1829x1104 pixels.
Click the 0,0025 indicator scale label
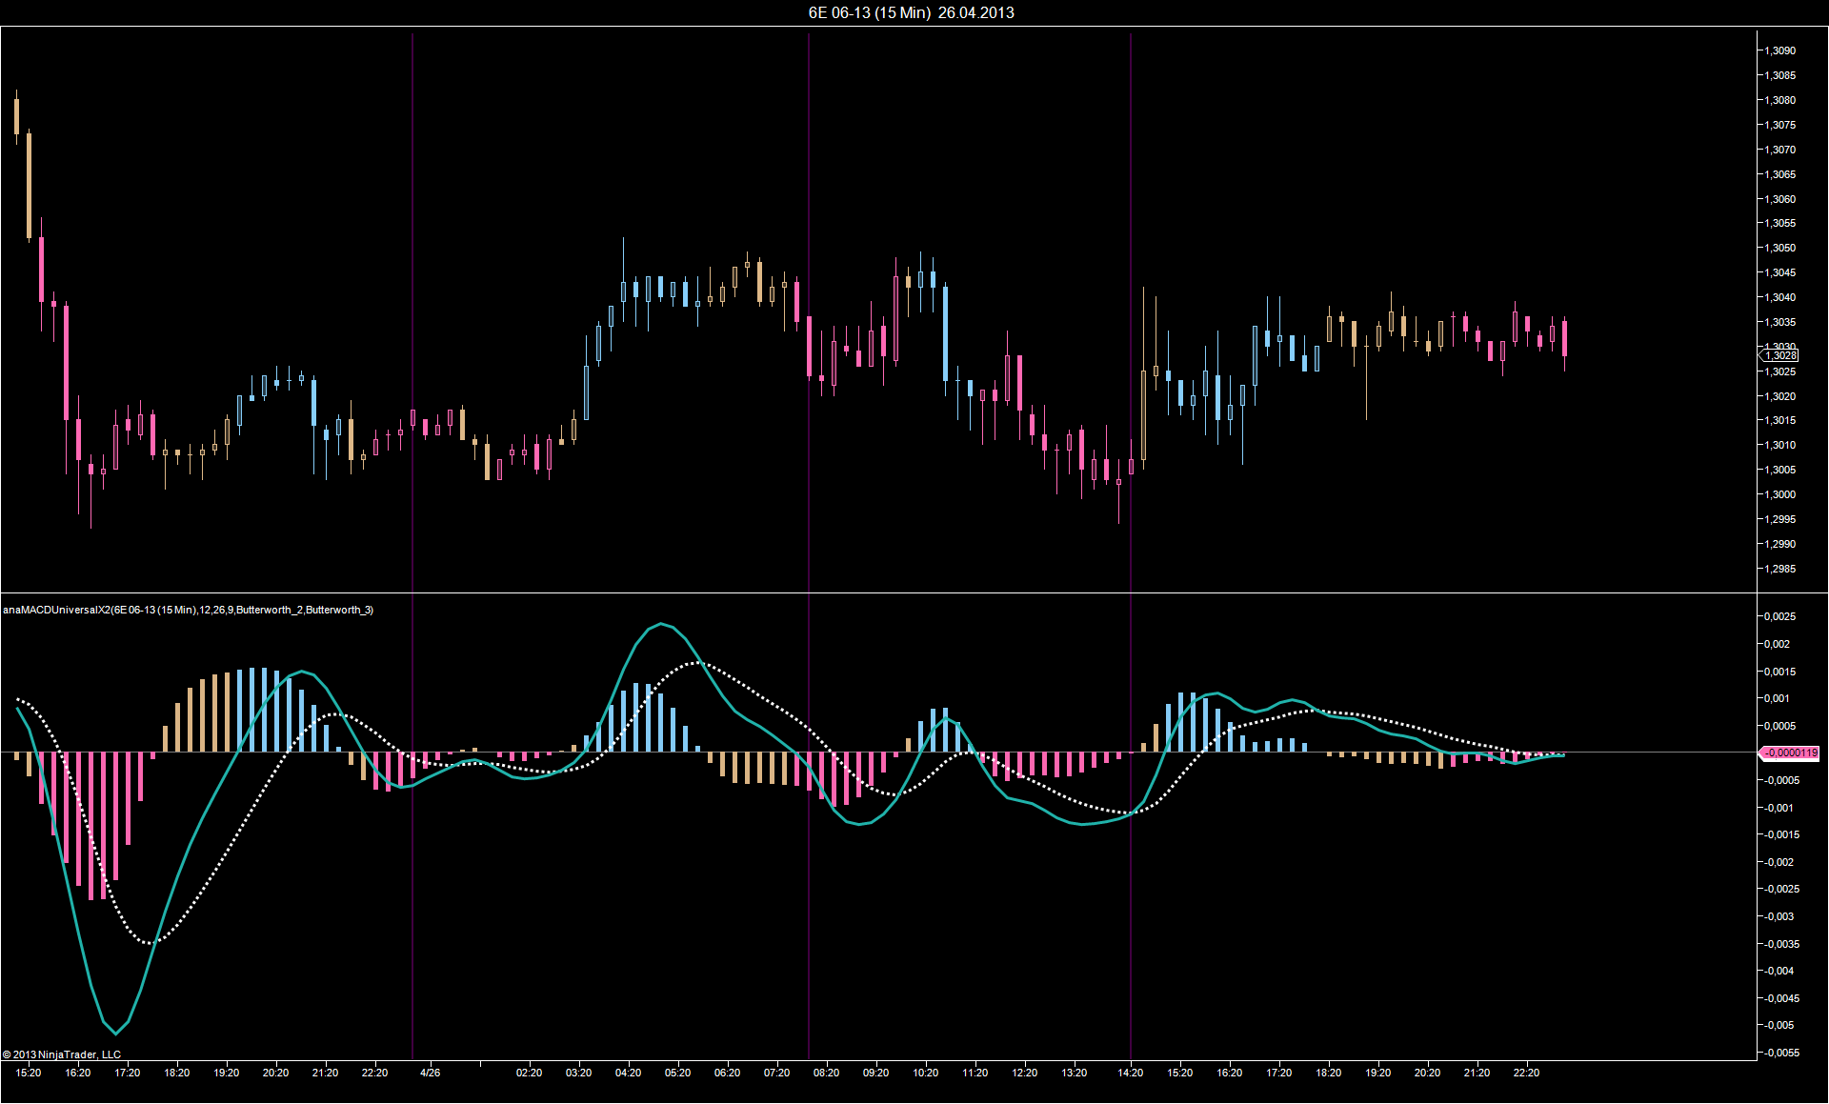click(1779, 616)
